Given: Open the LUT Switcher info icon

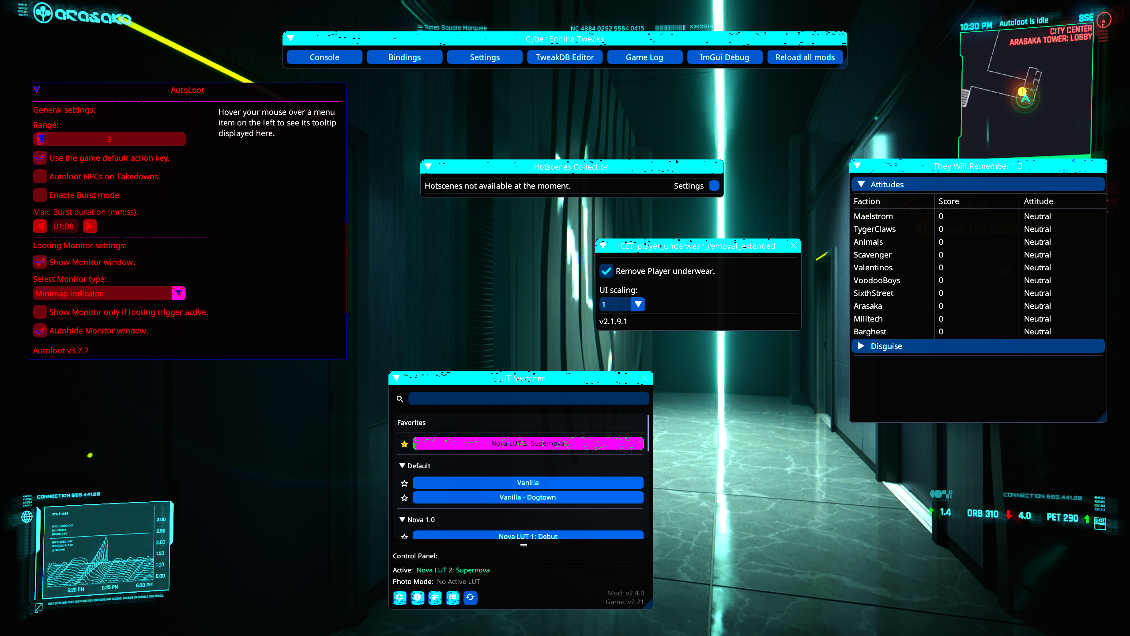Looking at the screenshot, I should (x=417, y=598).
